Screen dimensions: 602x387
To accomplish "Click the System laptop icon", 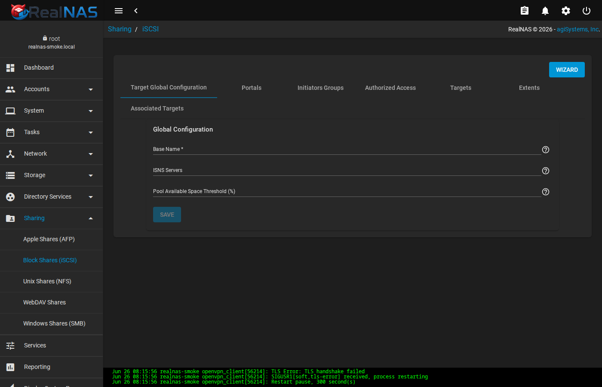I will 10,111.
